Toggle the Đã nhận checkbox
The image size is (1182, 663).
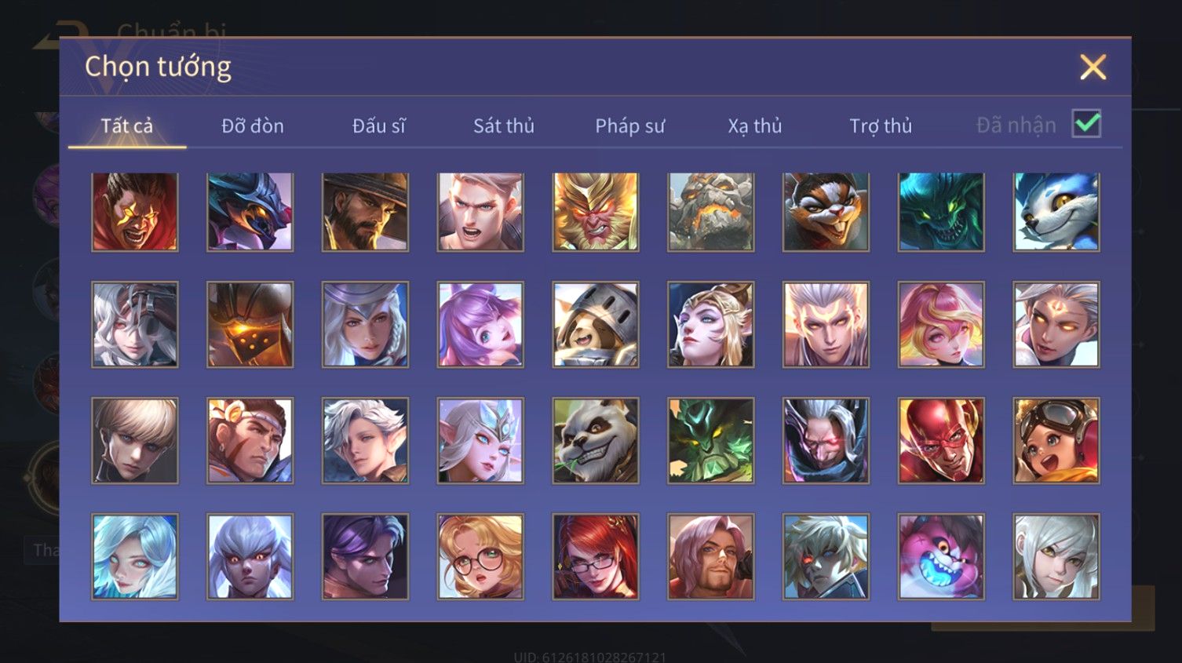point(1086,124)
